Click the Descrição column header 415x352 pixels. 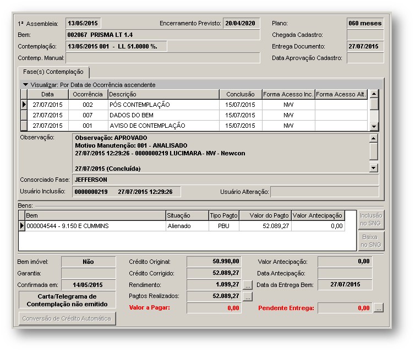(x=163, y=94)
